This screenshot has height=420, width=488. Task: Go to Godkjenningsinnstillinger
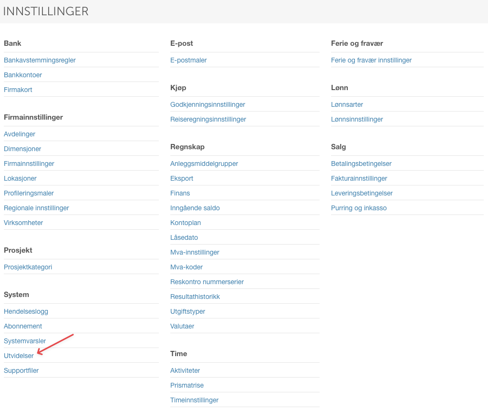tap(208, 104)
